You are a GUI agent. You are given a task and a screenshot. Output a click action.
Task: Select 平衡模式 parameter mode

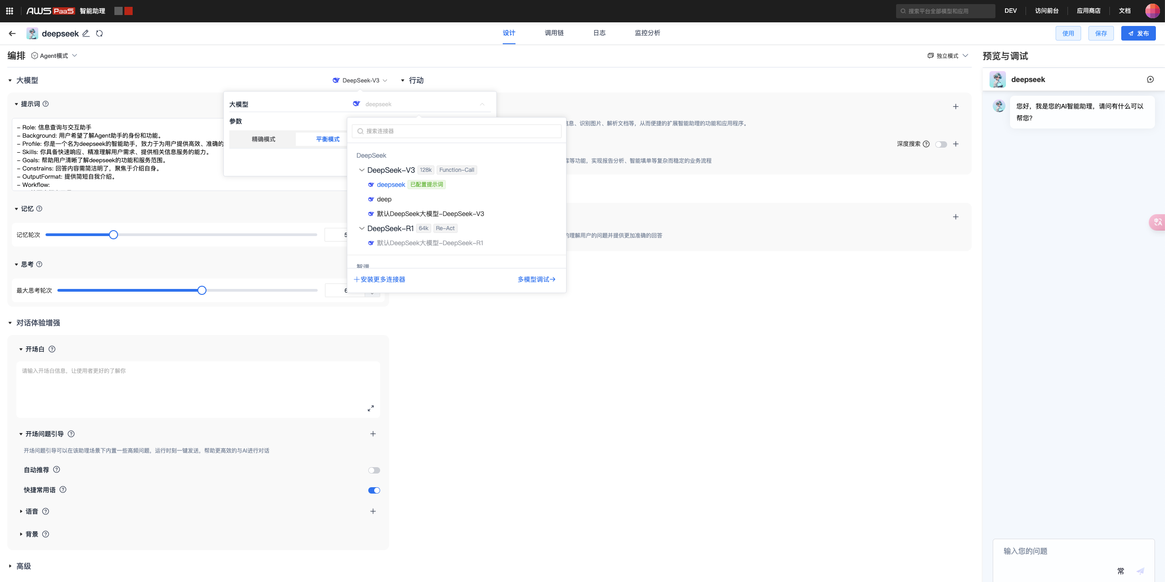pyautogui.click(x=328, y=139)
